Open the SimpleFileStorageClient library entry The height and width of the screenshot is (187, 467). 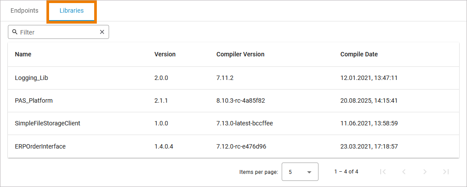(47, 123)
